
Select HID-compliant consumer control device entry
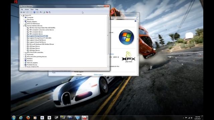click(x=41, y=30)
